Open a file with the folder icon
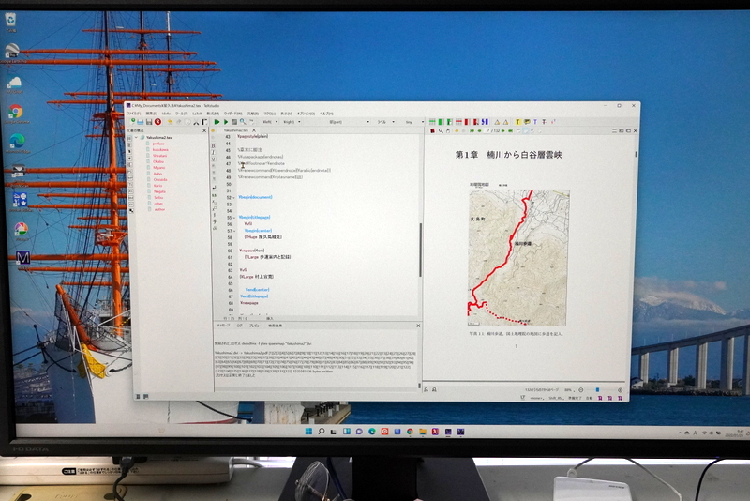The width and height of the screenshot is (750, 501). click(x=141, y=122)
